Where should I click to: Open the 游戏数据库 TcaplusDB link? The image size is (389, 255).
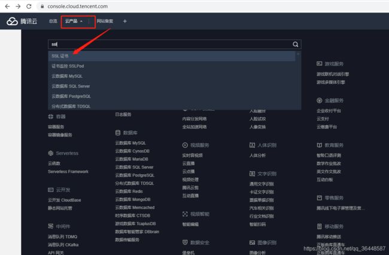pos(135,223)
